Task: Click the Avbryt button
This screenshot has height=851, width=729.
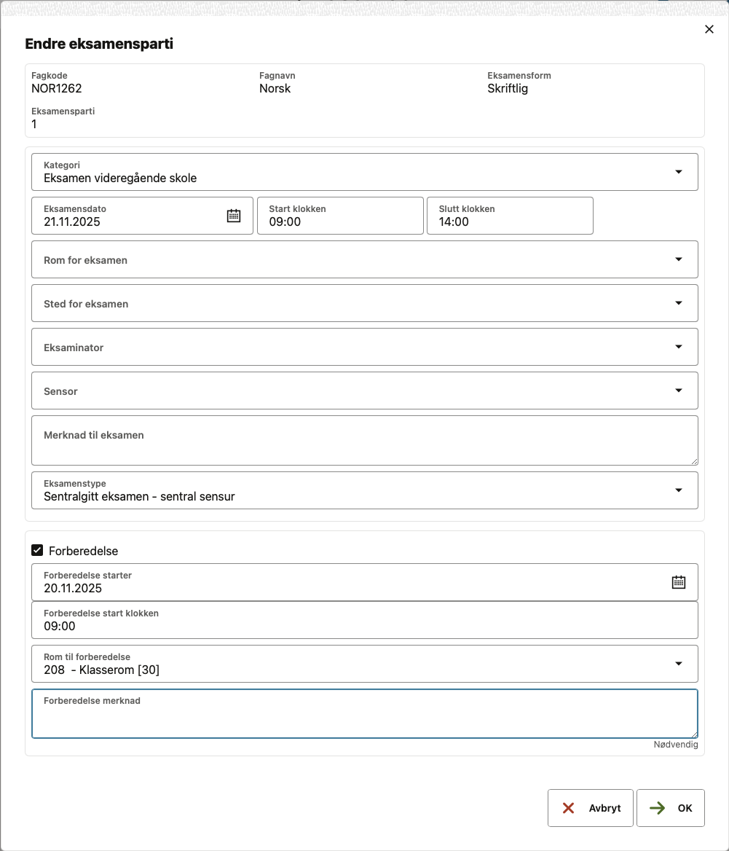Action: tap(590, 808)
